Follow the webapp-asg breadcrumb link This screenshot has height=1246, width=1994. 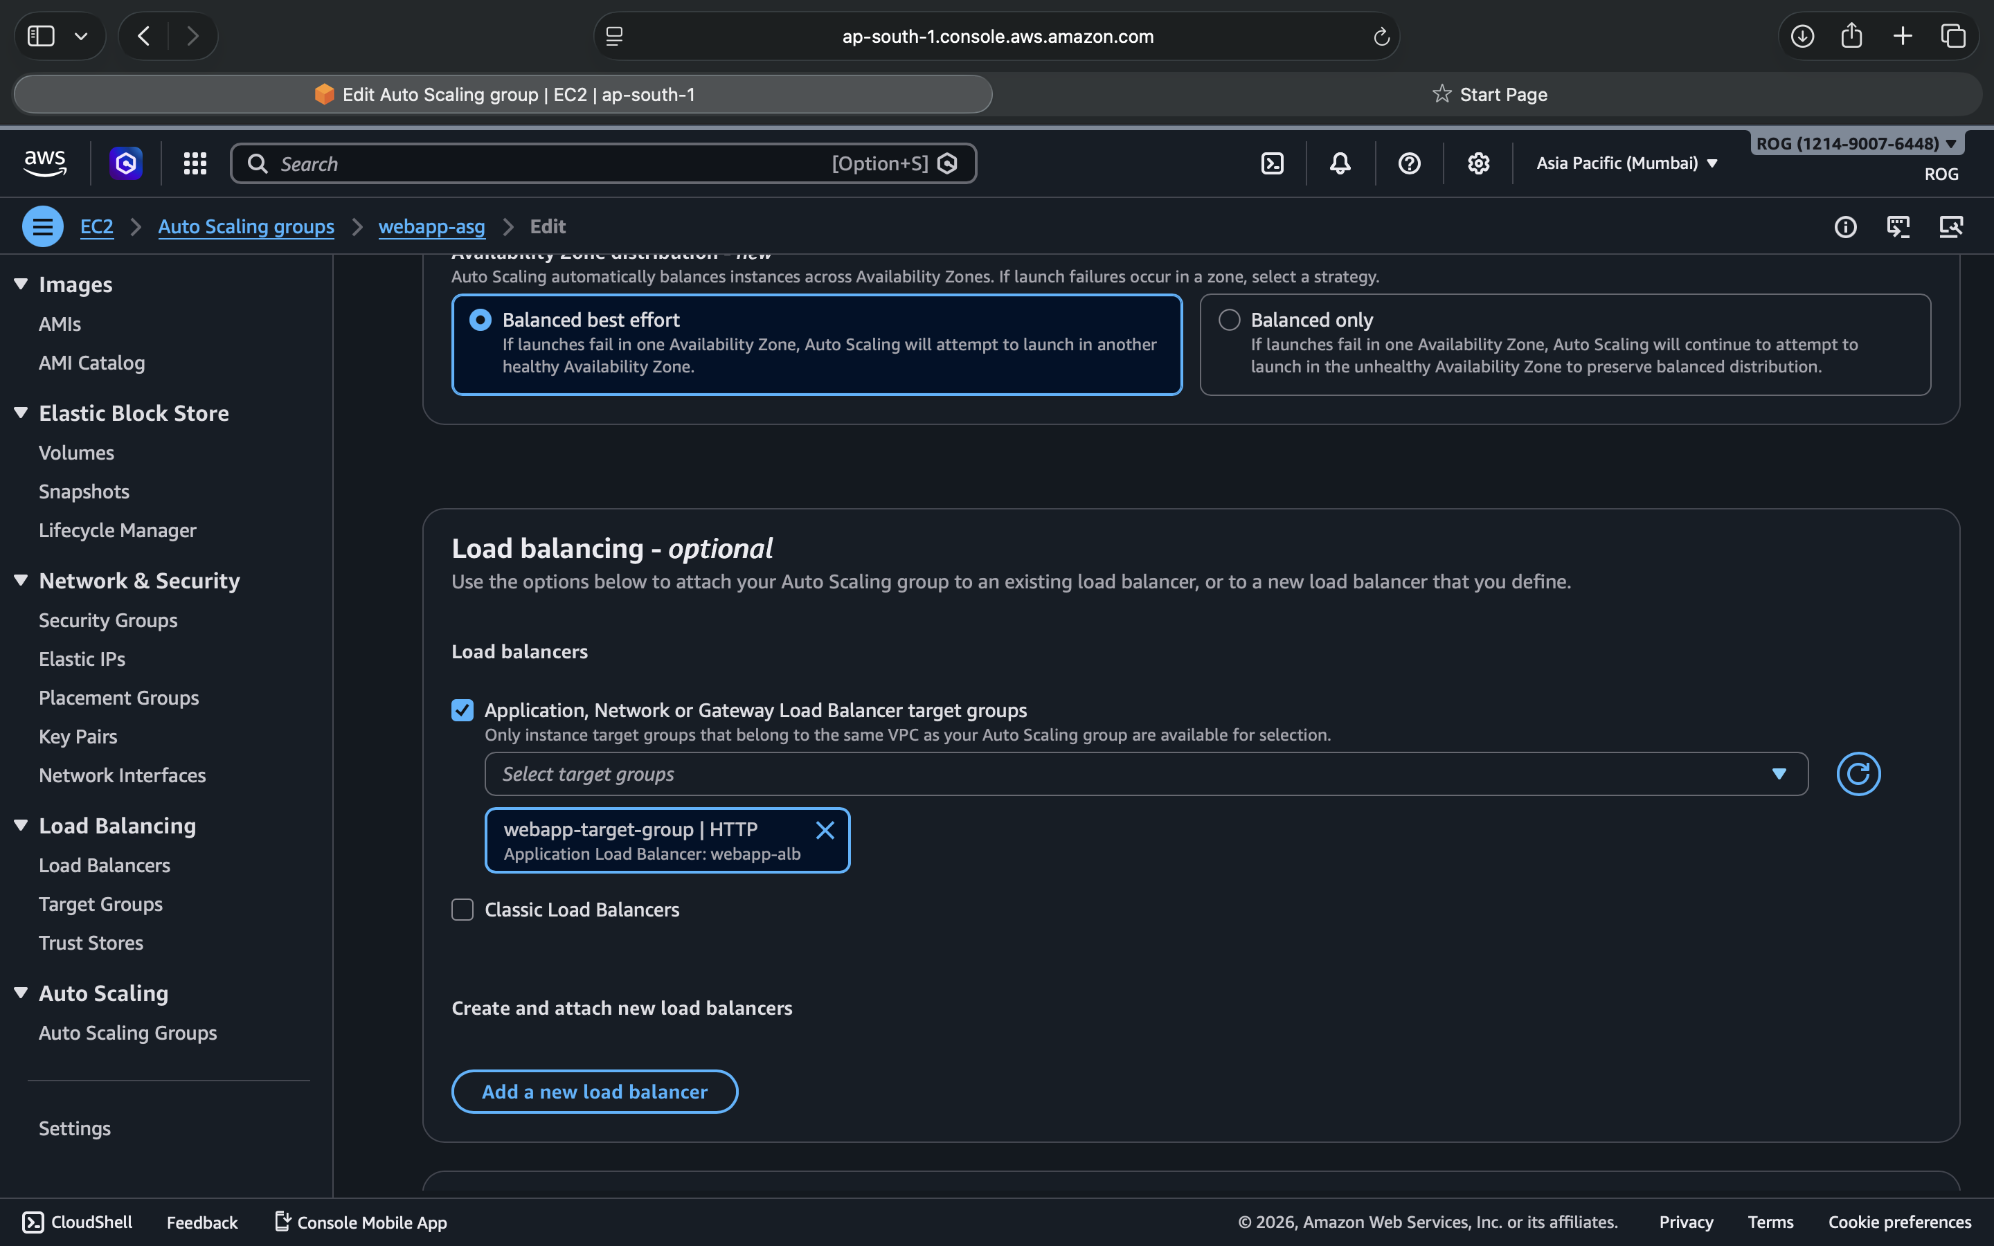(431, 226)
